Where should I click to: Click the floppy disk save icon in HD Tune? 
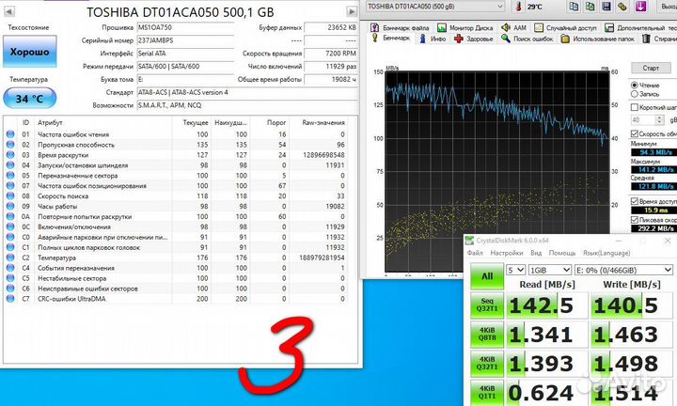[x=606, y=7]
